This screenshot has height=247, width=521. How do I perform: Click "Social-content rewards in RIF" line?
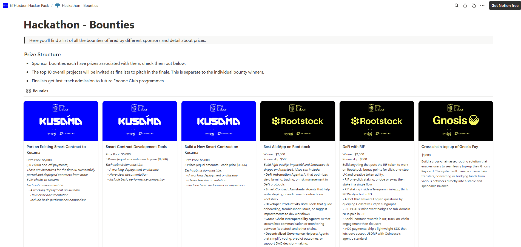pos(376,221)
